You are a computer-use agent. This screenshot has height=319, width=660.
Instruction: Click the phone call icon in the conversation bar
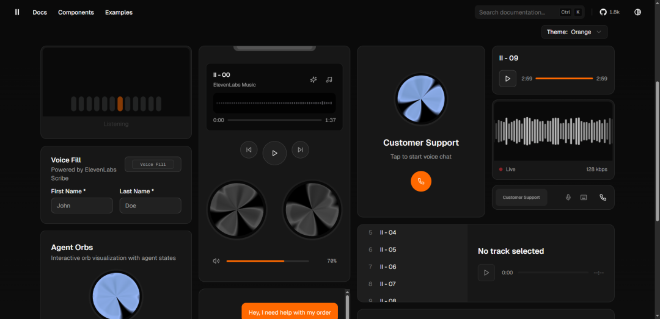pyautogui.click(x=603, y=198)
